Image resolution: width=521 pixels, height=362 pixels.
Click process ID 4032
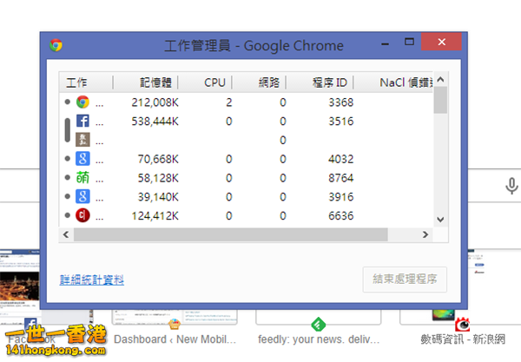[x=341, y=159]
